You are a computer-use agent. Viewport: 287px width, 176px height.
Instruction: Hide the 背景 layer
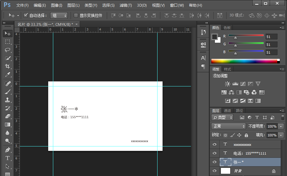coord(215,171)
